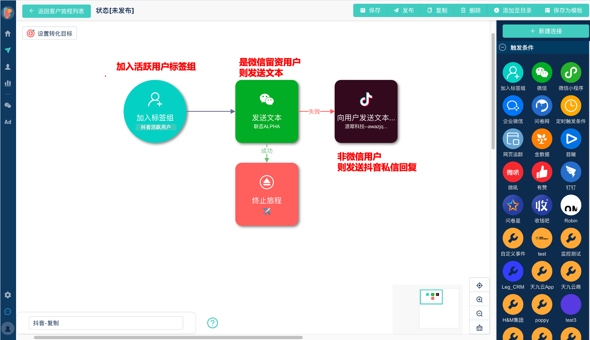590x340 pixels.
Task: Open the help question mark near name field
Action: (212, 323)
